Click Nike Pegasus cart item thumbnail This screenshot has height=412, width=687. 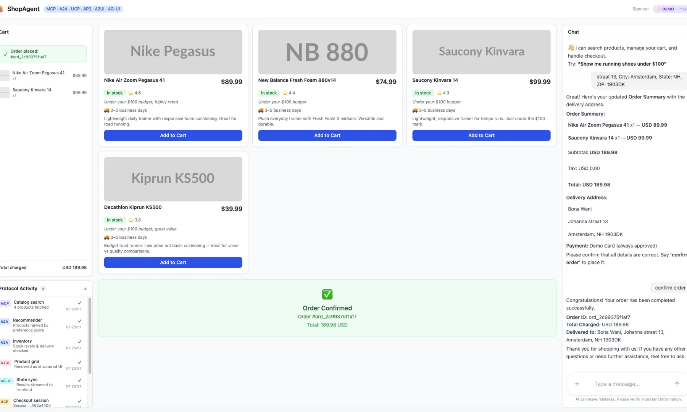[5, 76]
